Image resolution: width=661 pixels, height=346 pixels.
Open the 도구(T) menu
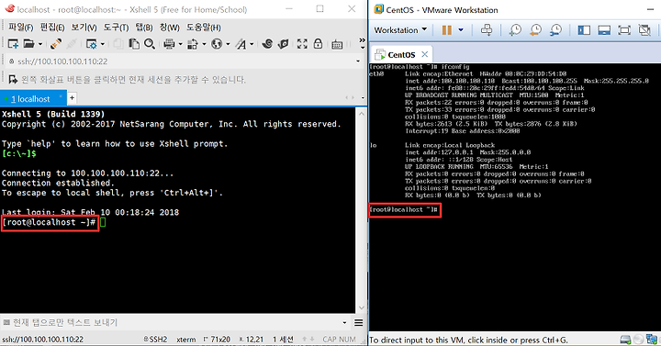click(x=116, y=28)
